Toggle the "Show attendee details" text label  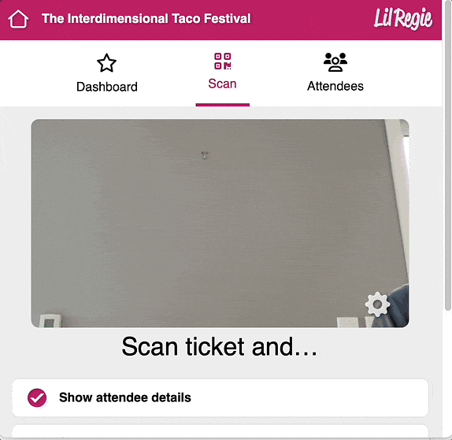[125, 397]
